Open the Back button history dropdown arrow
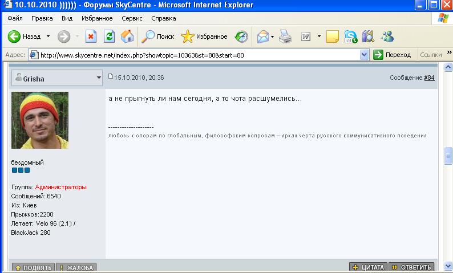The image size is (453, 273). tap(48, 36)
